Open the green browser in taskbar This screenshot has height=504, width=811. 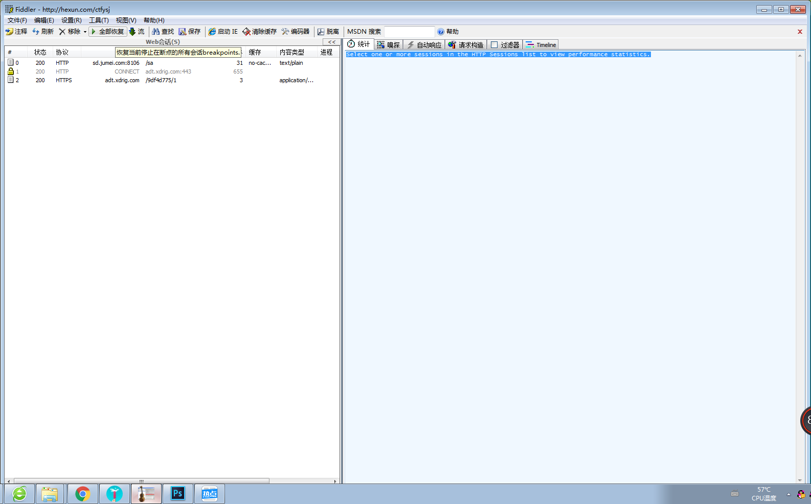(19, 494)
